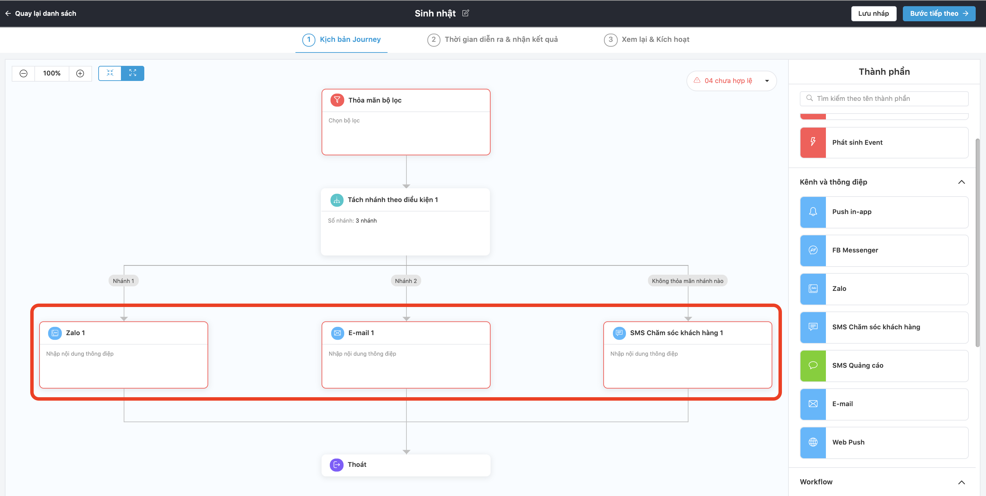The image size is (986, 496).
Task: Click the zoom in plus icon
Action: coord(80,73)
